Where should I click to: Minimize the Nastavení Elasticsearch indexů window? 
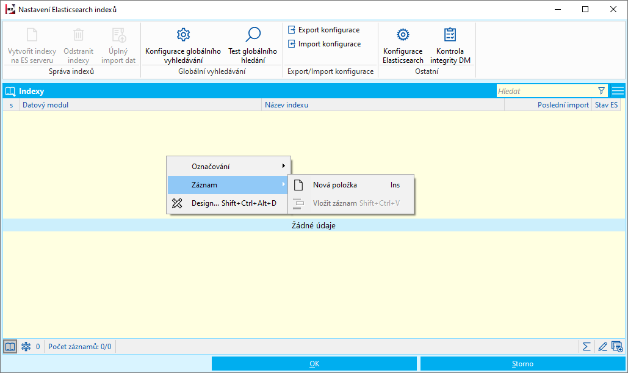[x=558, y=9]
